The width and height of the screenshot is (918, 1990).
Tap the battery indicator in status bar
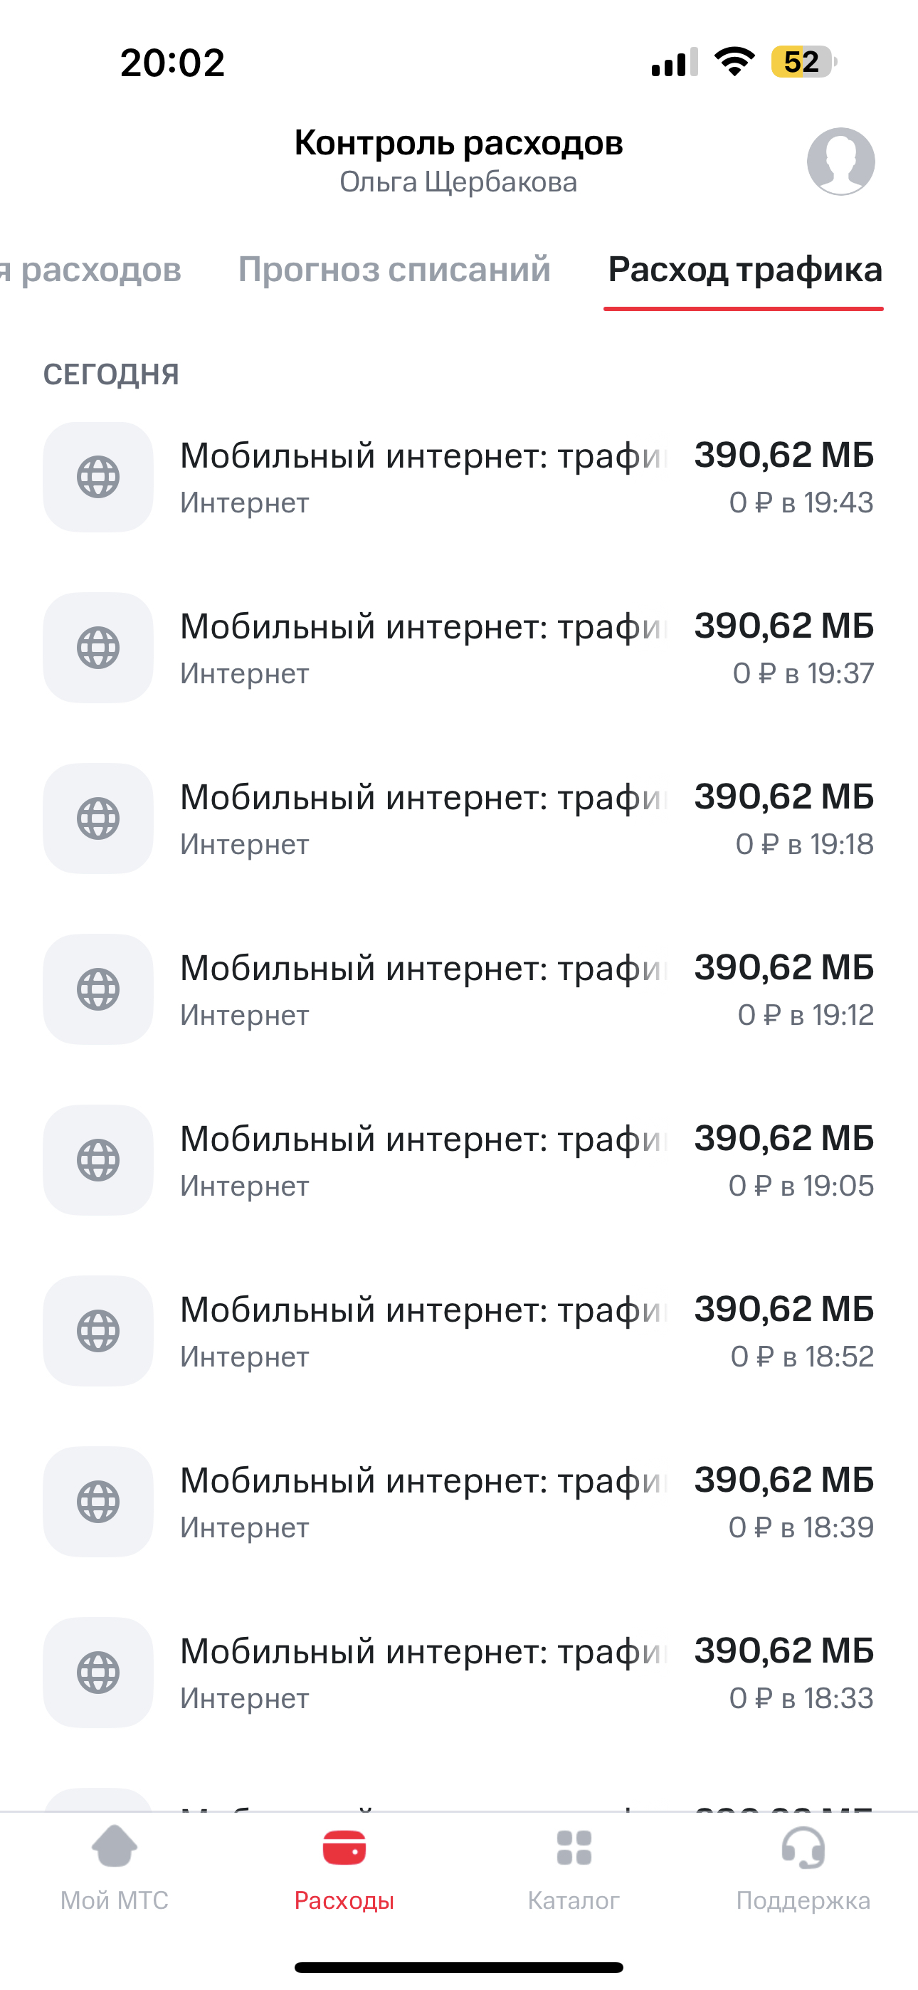(x=803, y=62)
